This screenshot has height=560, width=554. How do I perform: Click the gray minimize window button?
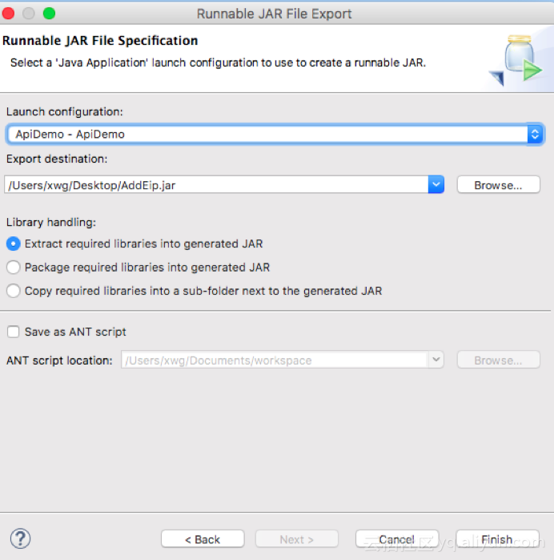29,14
